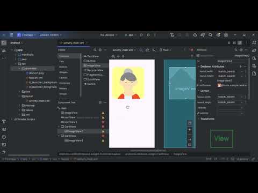Open the No Devices selector dropdown
Screen dimensions: 258x193
(x=109, y=35)
